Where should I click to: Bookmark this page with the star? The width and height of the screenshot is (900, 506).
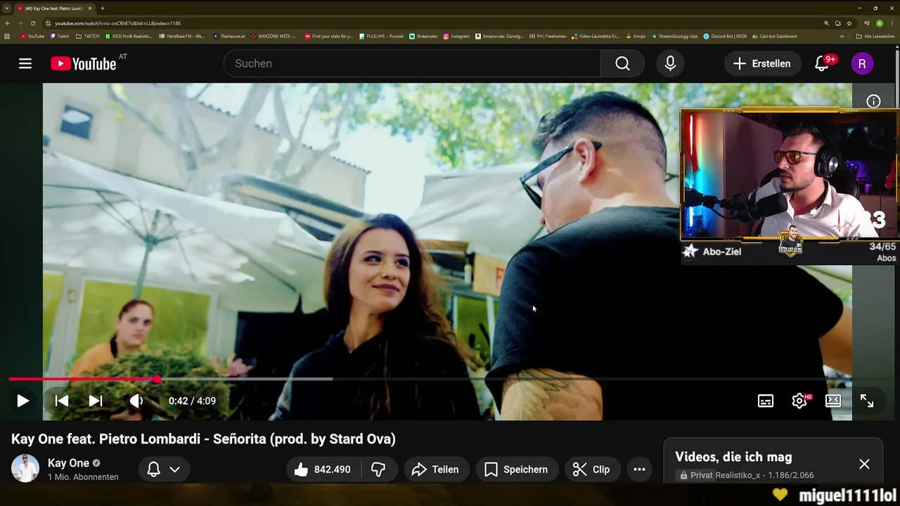pos(848,23)
